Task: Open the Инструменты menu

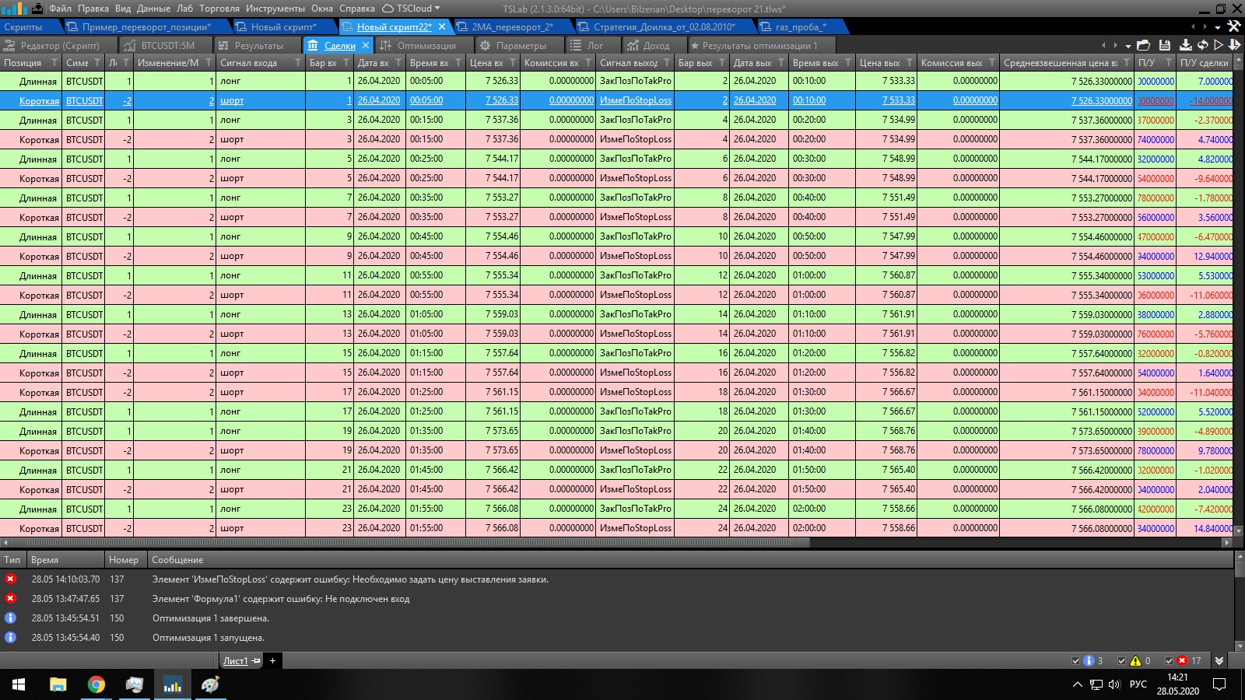Action: (275, 9)
